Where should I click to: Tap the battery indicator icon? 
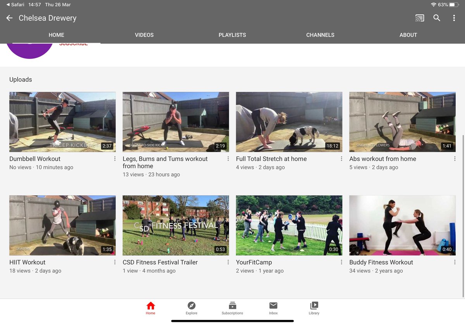tap(455, 5)
